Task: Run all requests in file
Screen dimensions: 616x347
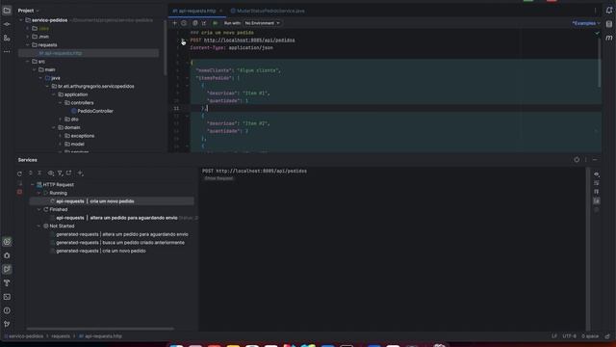Action: 215,23
